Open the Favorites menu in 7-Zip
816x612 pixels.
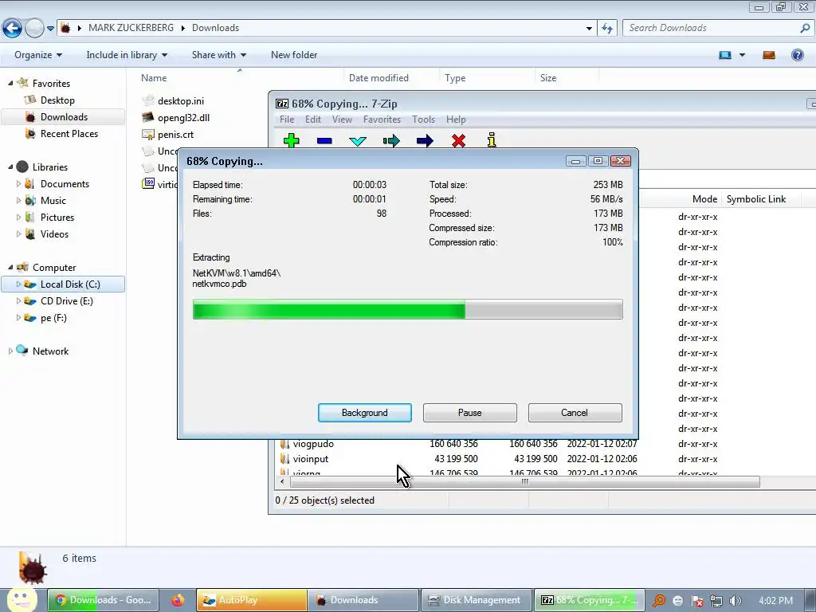pyautogui.click(x=382, y=120)
